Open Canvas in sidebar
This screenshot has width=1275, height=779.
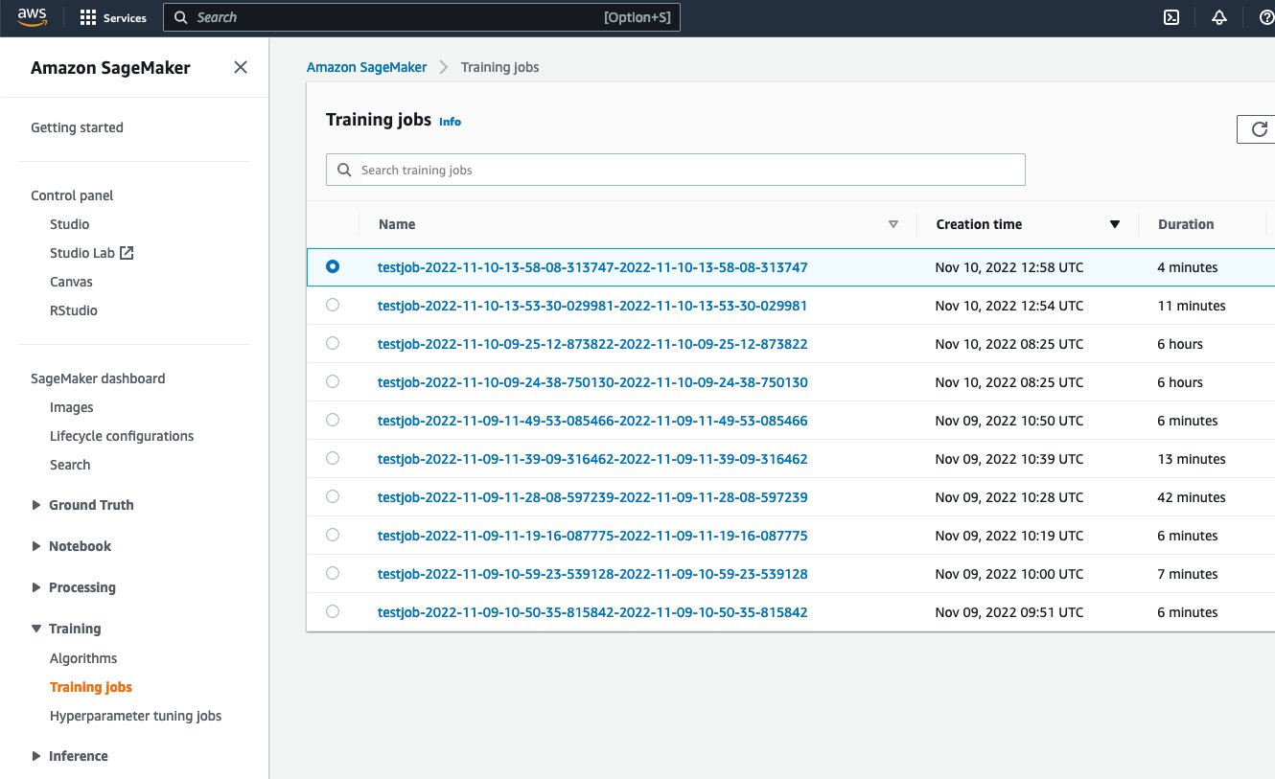(71, 282)
